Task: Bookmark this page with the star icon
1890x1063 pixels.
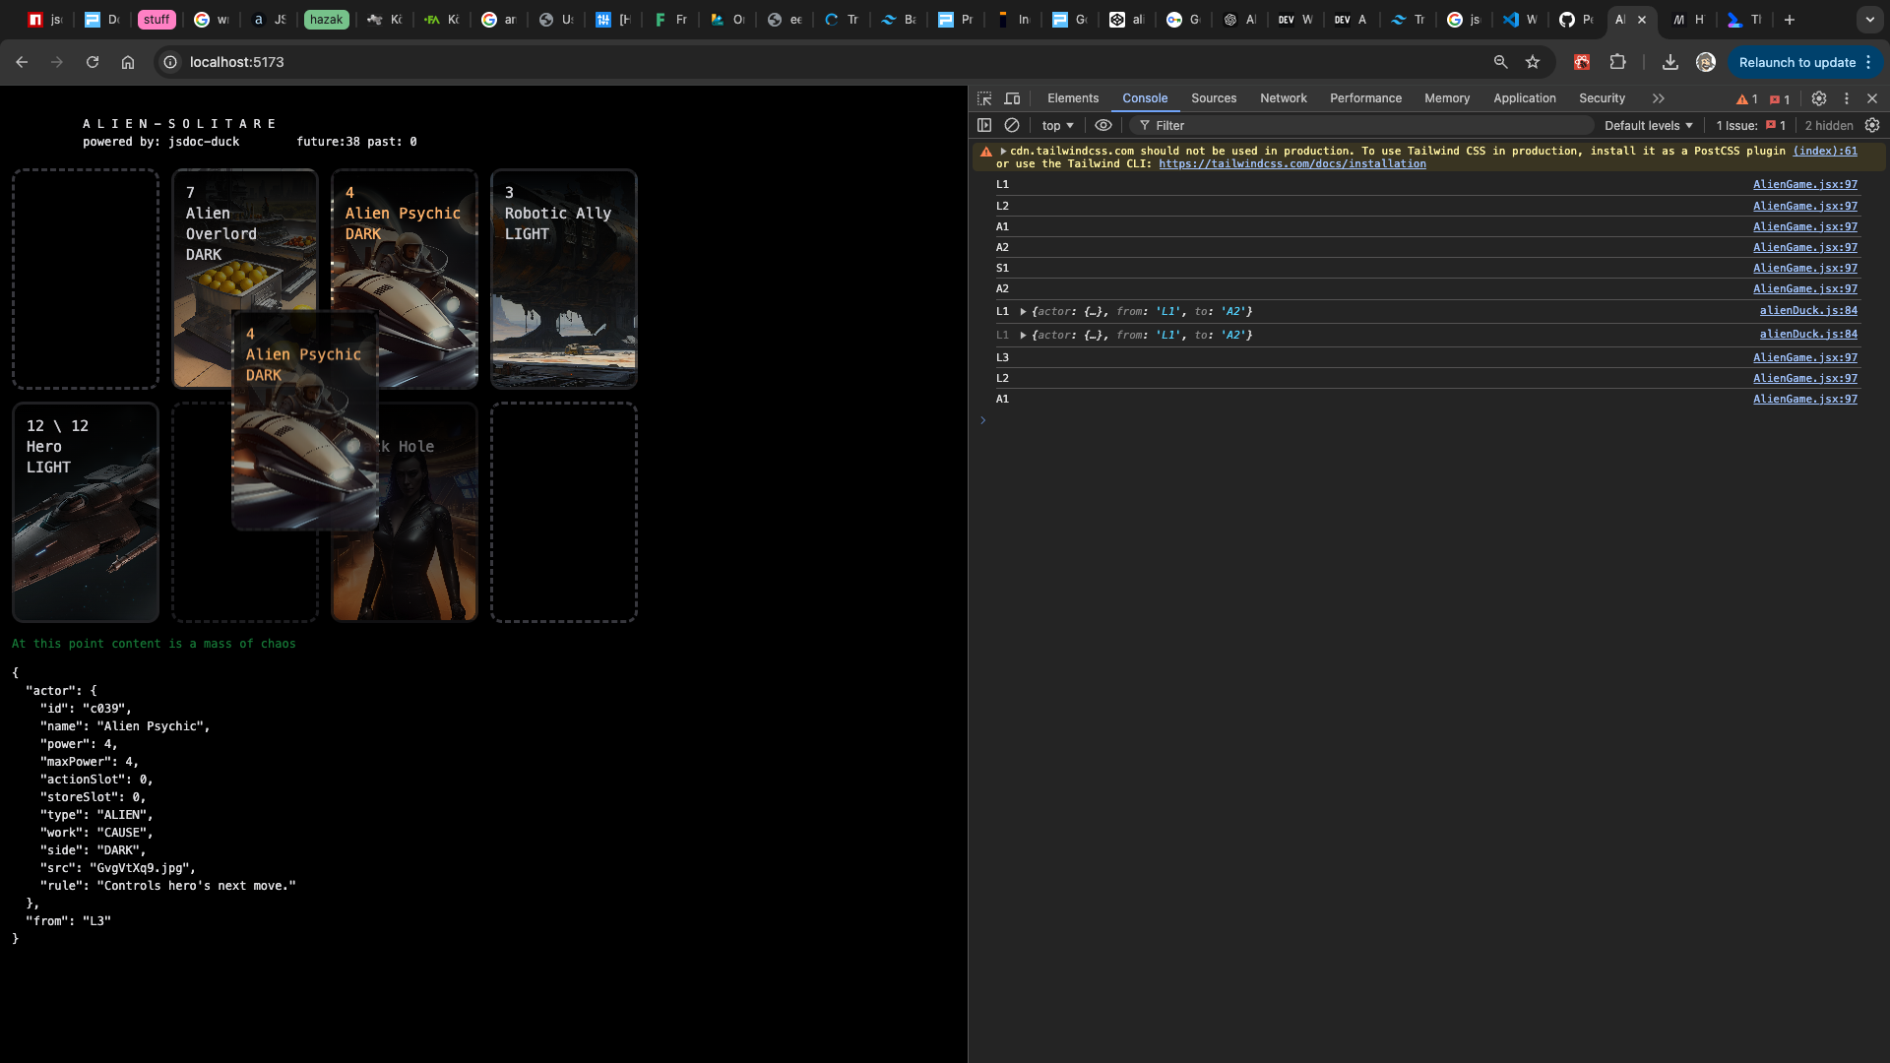Action: pos(1533,62)
